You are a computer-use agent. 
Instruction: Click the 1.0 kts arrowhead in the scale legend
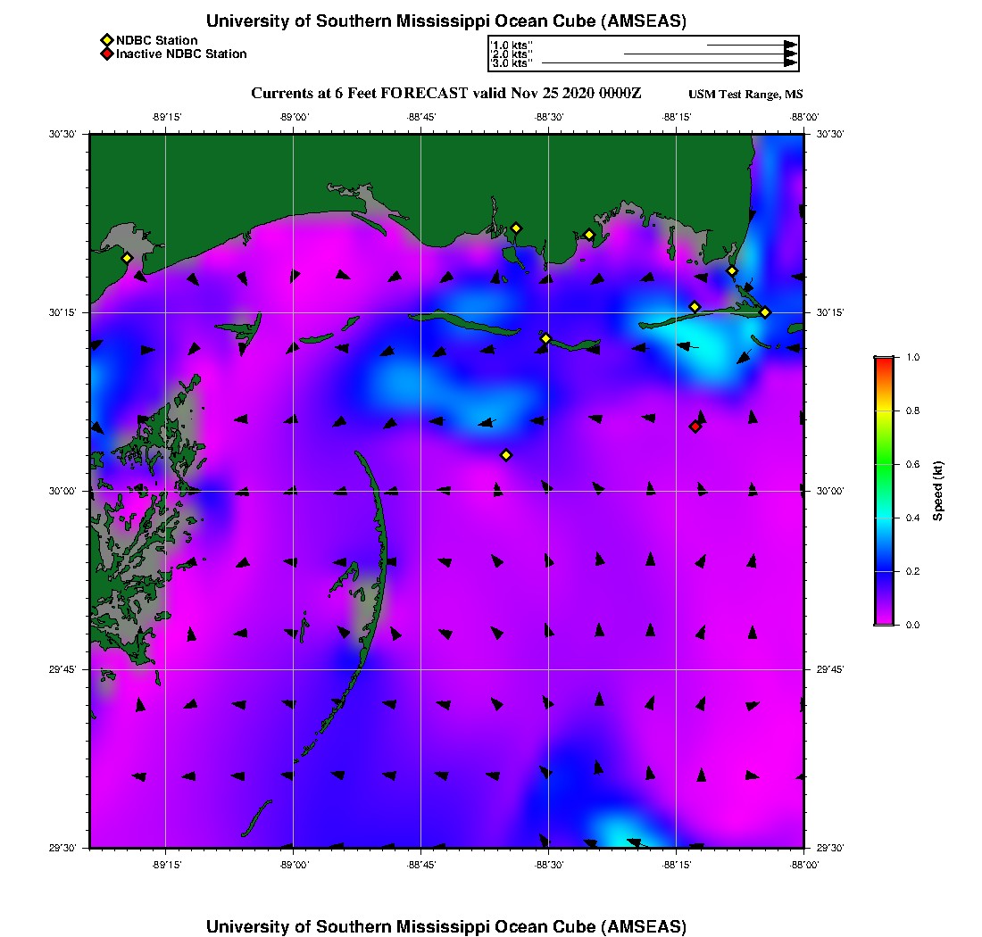tap(790, 45)
